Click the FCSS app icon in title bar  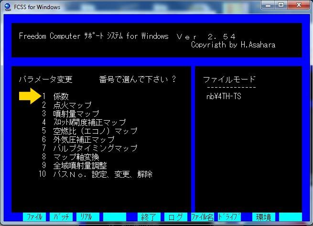8,7
